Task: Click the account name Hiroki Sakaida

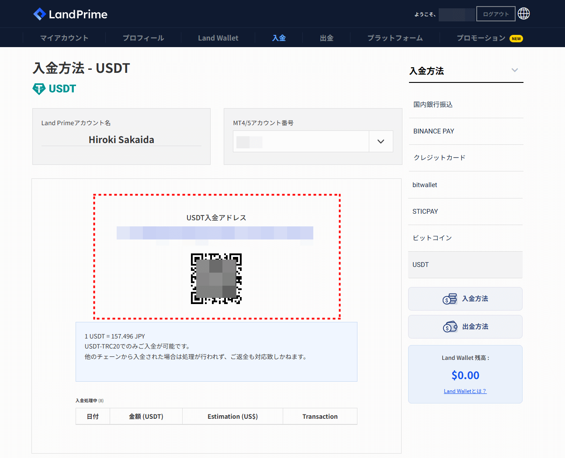Action: point(121,140)
